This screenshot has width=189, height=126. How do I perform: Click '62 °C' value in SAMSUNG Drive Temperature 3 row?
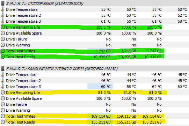[157, 87]
